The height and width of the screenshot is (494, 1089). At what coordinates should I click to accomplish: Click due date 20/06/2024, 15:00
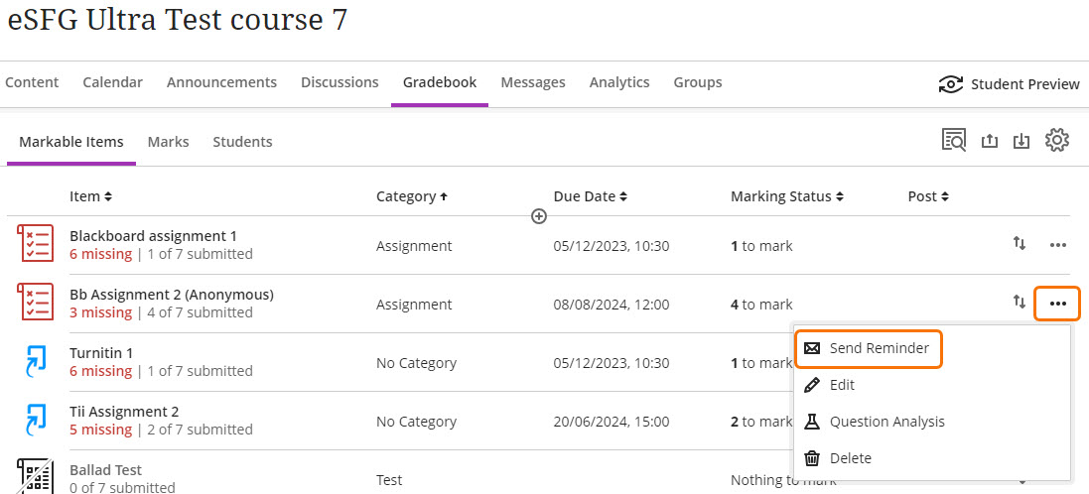[x=612, y=422]
